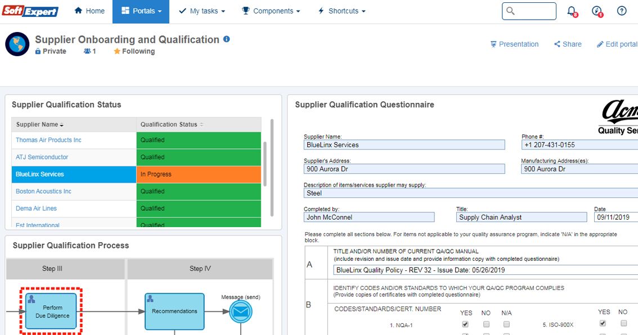638x335 pixels.
Task: Show portal info next to the title
Action: tap(227, 39)
